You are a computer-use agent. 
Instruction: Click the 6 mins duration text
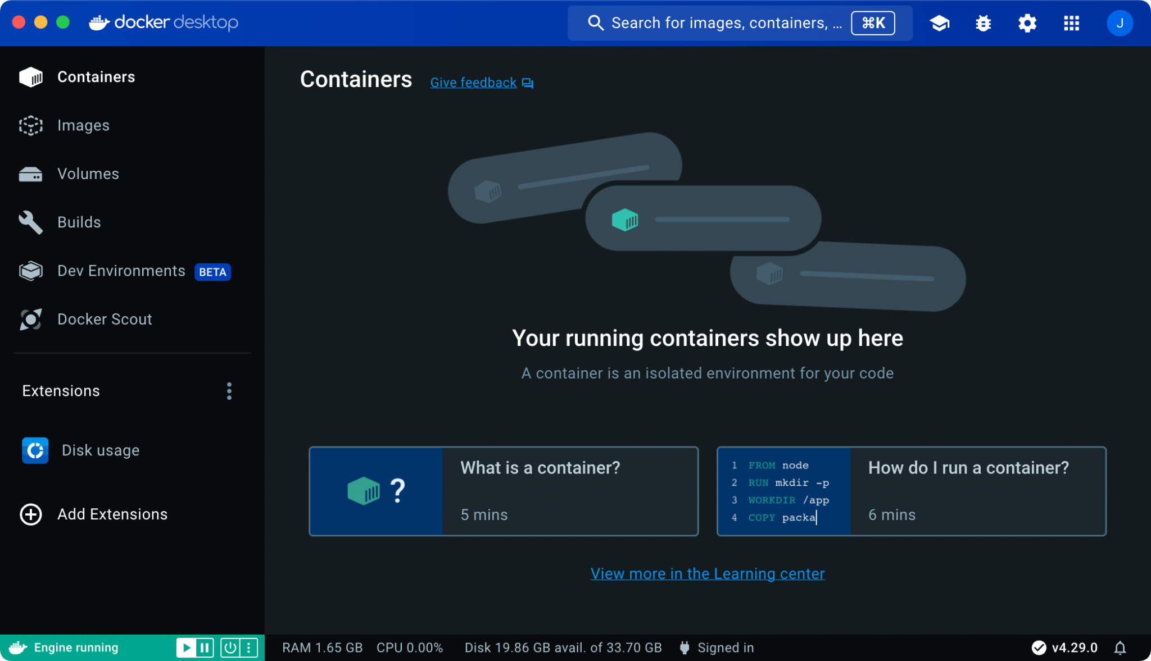coord(892,515)
